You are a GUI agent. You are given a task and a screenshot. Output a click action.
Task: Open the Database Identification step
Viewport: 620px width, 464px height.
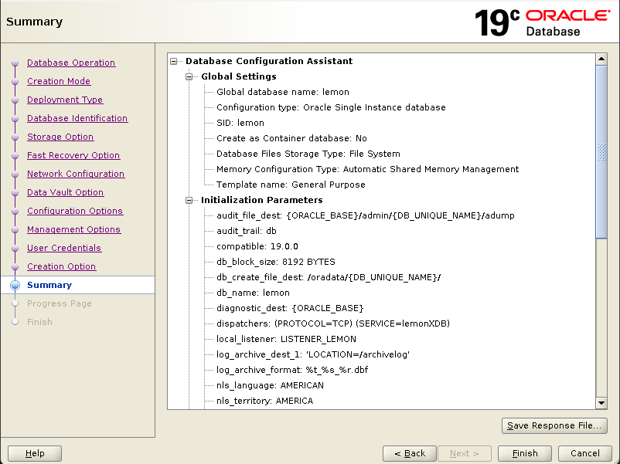point(77,118)
